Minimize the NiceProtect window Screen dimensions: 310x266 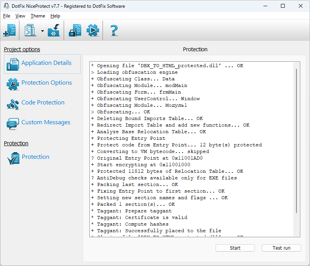(x=265, y=6)
